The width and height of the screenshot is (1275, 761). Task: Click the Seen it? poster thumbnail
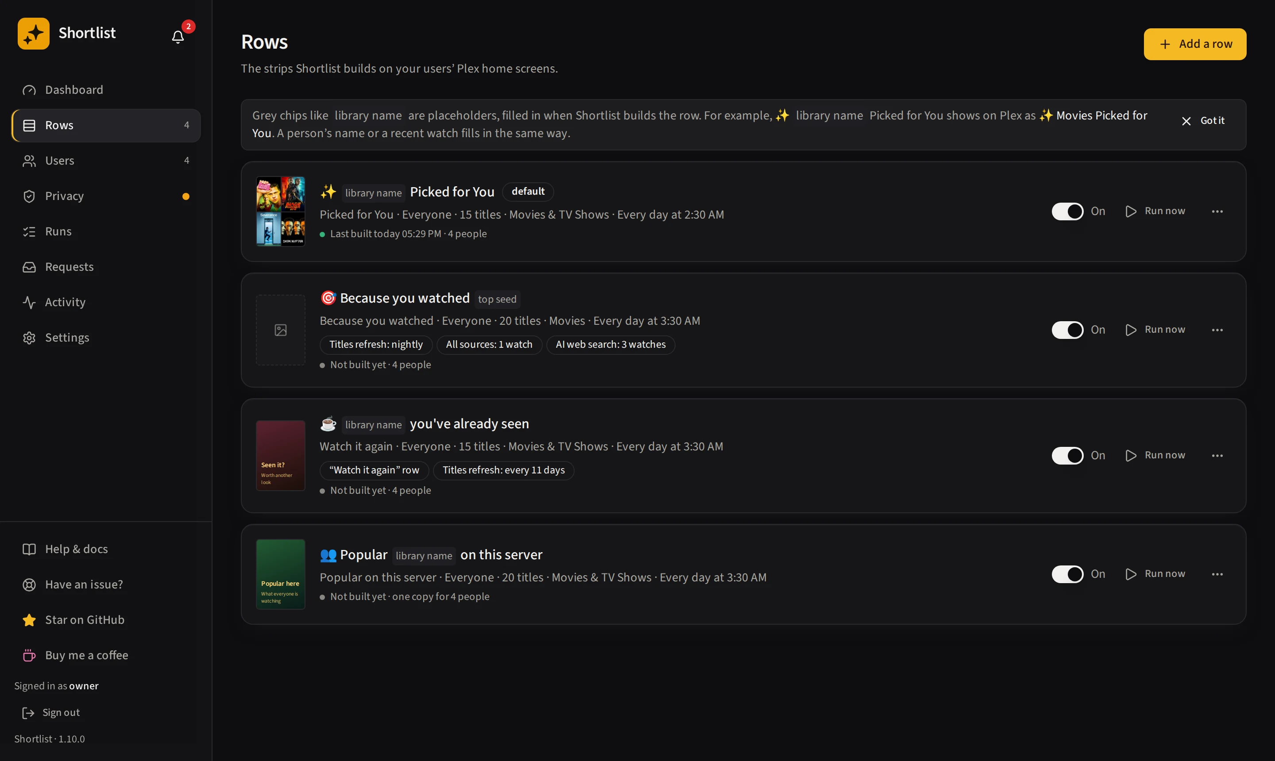pyautogui.click(x=281, y=455)
